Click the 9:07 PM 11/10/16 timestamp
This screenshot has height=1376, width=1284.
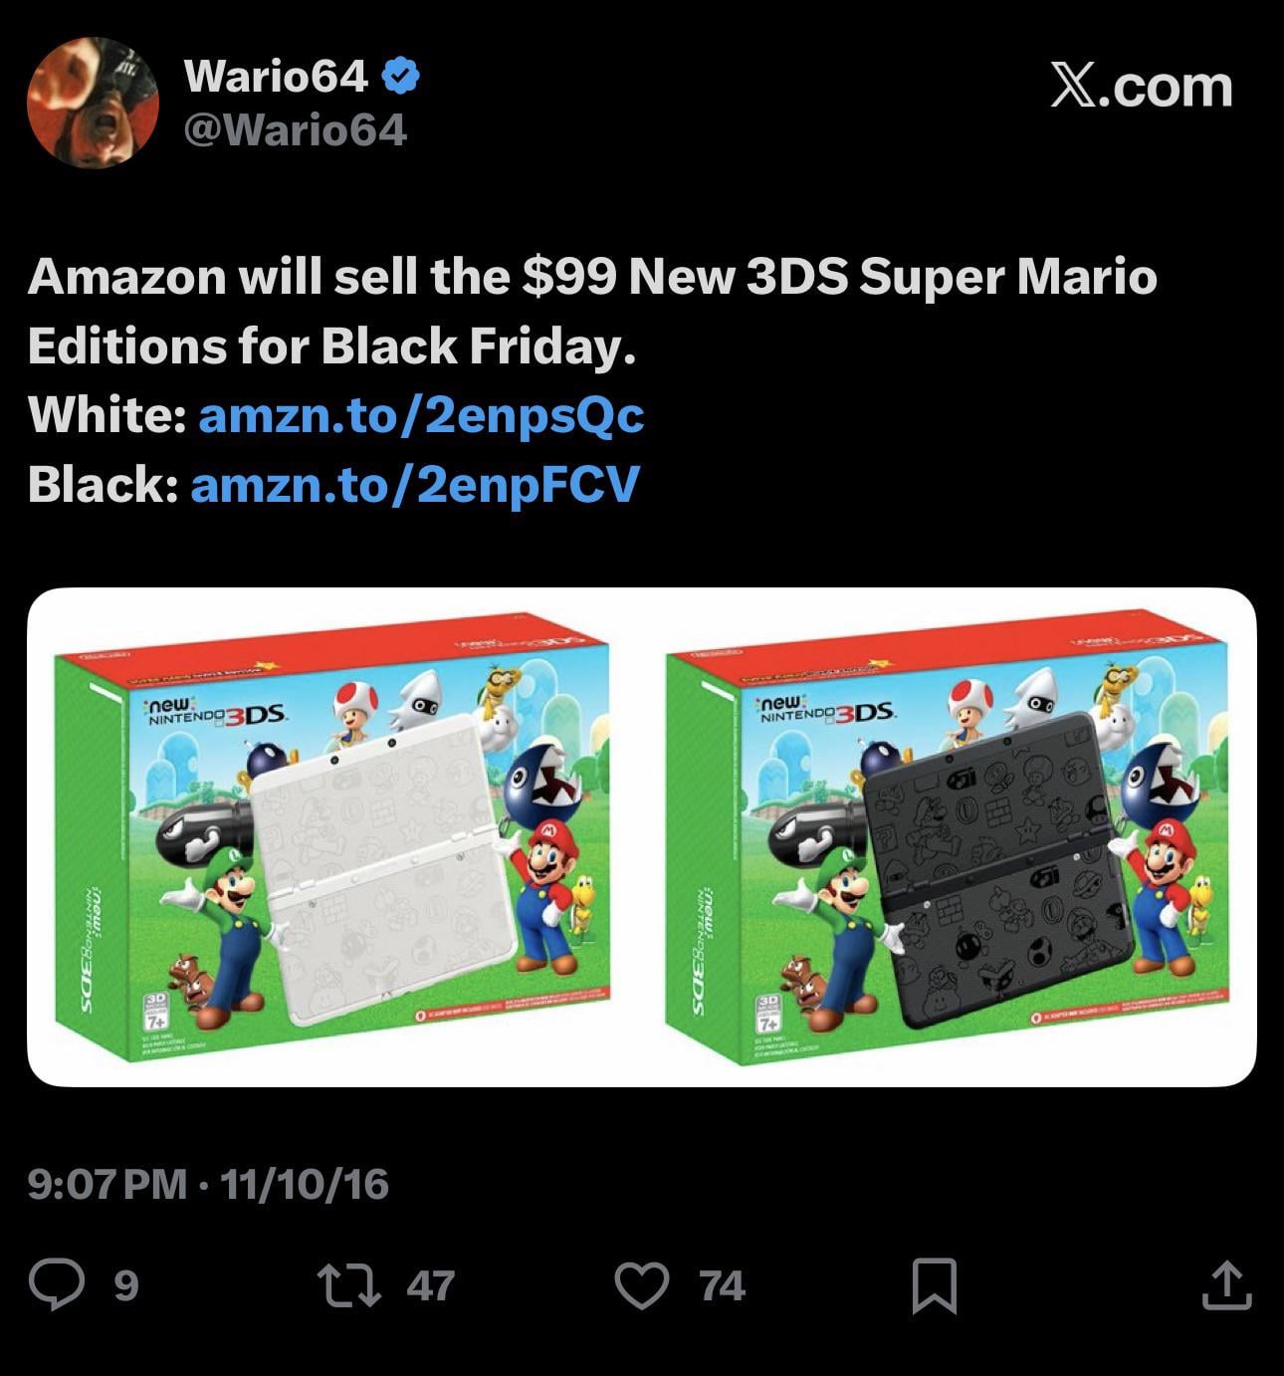[x=208, y=1184]
